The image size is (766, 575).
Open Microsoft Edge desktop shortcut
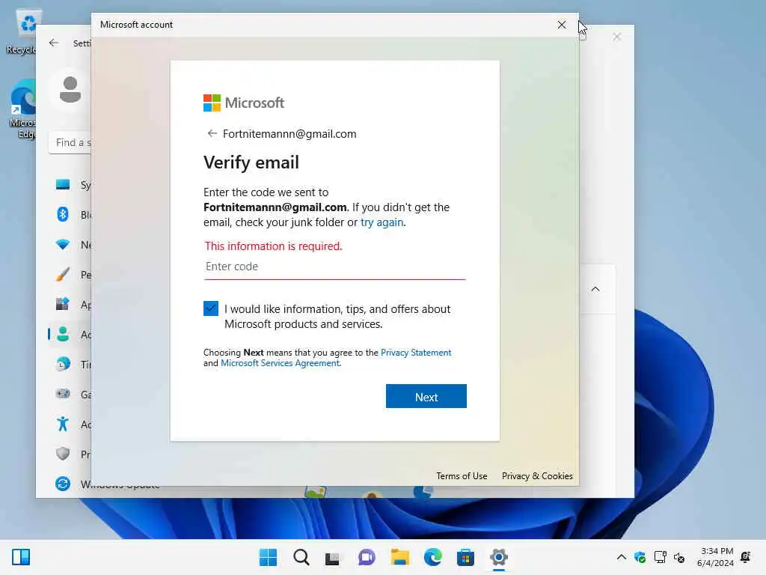22,109
